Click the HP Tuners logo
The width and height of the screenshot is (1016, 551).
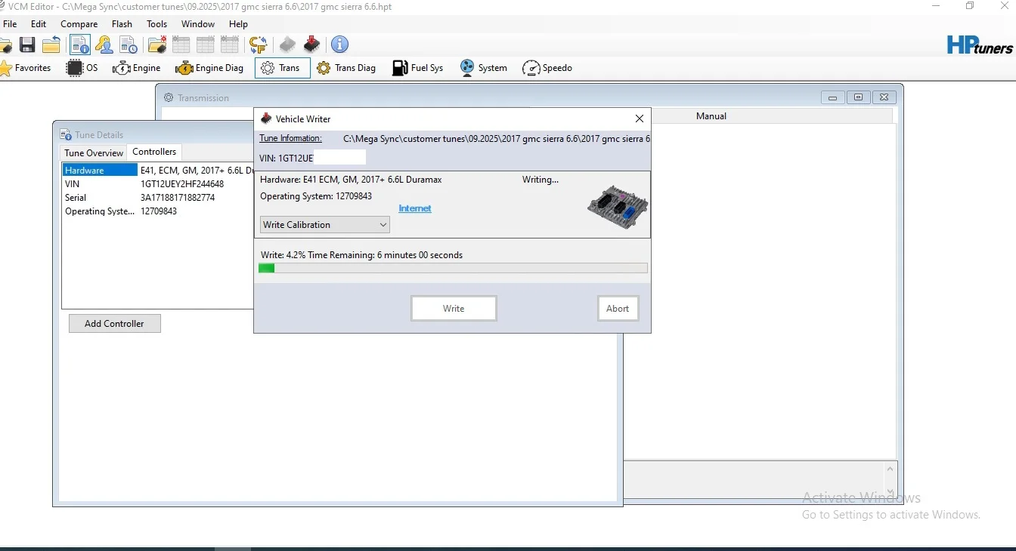[980, 45]
